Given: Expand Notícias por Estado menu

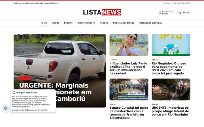Looking at the screenshot, I should [124, 23].
